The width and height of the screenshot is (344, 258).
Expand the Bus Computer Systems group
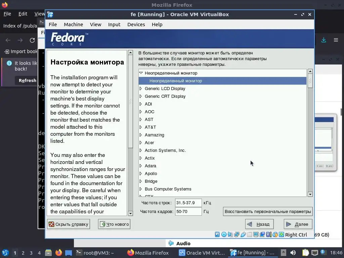(x=141, y=189)
